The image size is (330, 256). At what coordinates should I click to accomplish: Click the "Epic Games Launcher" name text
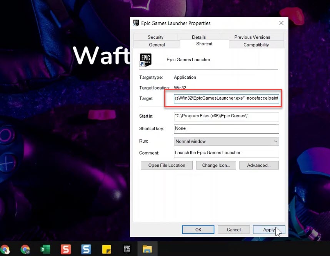[x=188, y=60]
